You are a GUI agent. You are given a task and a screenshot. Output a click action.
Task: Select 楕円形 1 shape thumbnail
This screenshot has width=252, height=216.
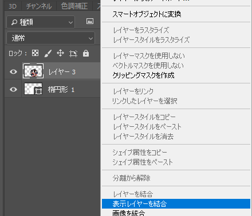coord(33,89)
